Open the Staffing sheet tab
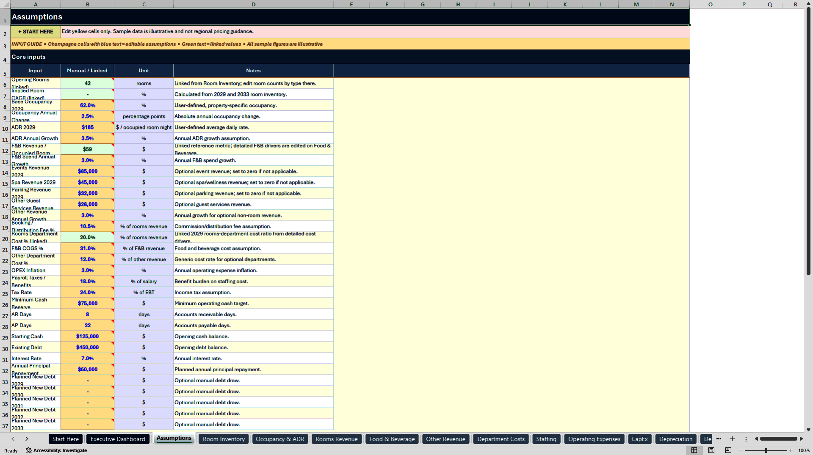This screenshot has height=455, width=813. [x=546, y=439]
